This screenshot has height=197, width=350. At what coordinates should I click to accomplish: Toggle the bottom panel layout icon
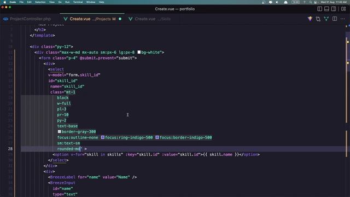click(326, 9)
